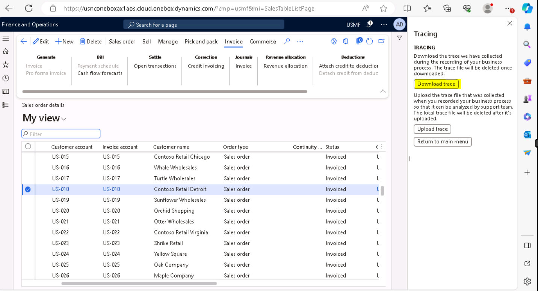The image size is (538, 291).
Task: Open the US-018 invoice account link
Action: pyautogui.click(x=112, y=189)
